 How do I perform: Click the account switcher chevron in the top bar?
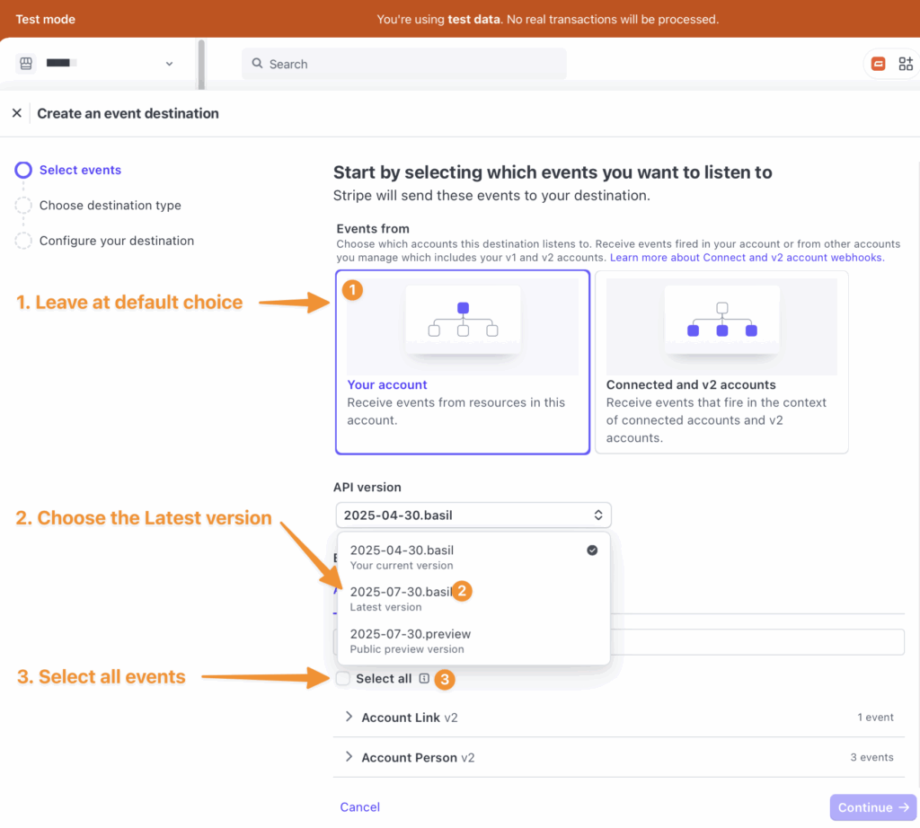click(169, 63)
